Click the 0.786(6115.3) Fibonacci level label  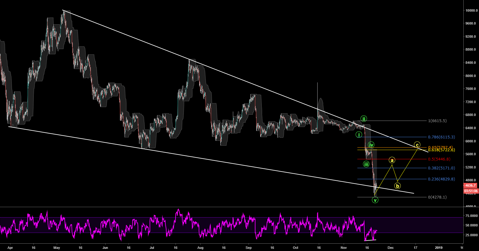click(441, 137)
